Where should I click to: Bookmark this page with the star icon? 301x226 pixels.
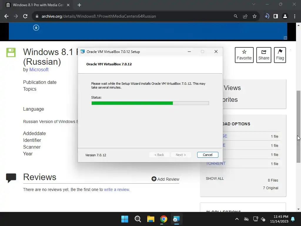pyautogui.click(x=255, y=16)
